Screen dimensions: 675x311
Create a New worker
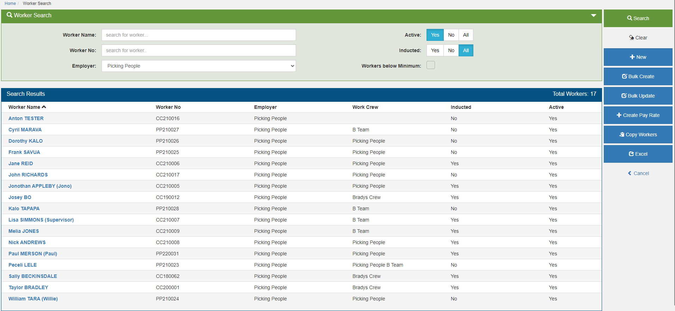[x=638, y=57]
